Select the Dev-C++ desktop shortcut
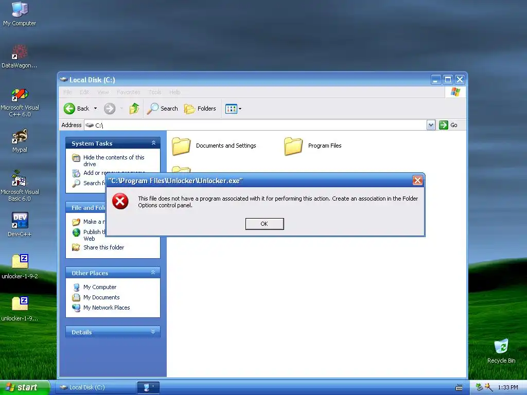This screenshot has width=527, height=395. tap(20, 224)
